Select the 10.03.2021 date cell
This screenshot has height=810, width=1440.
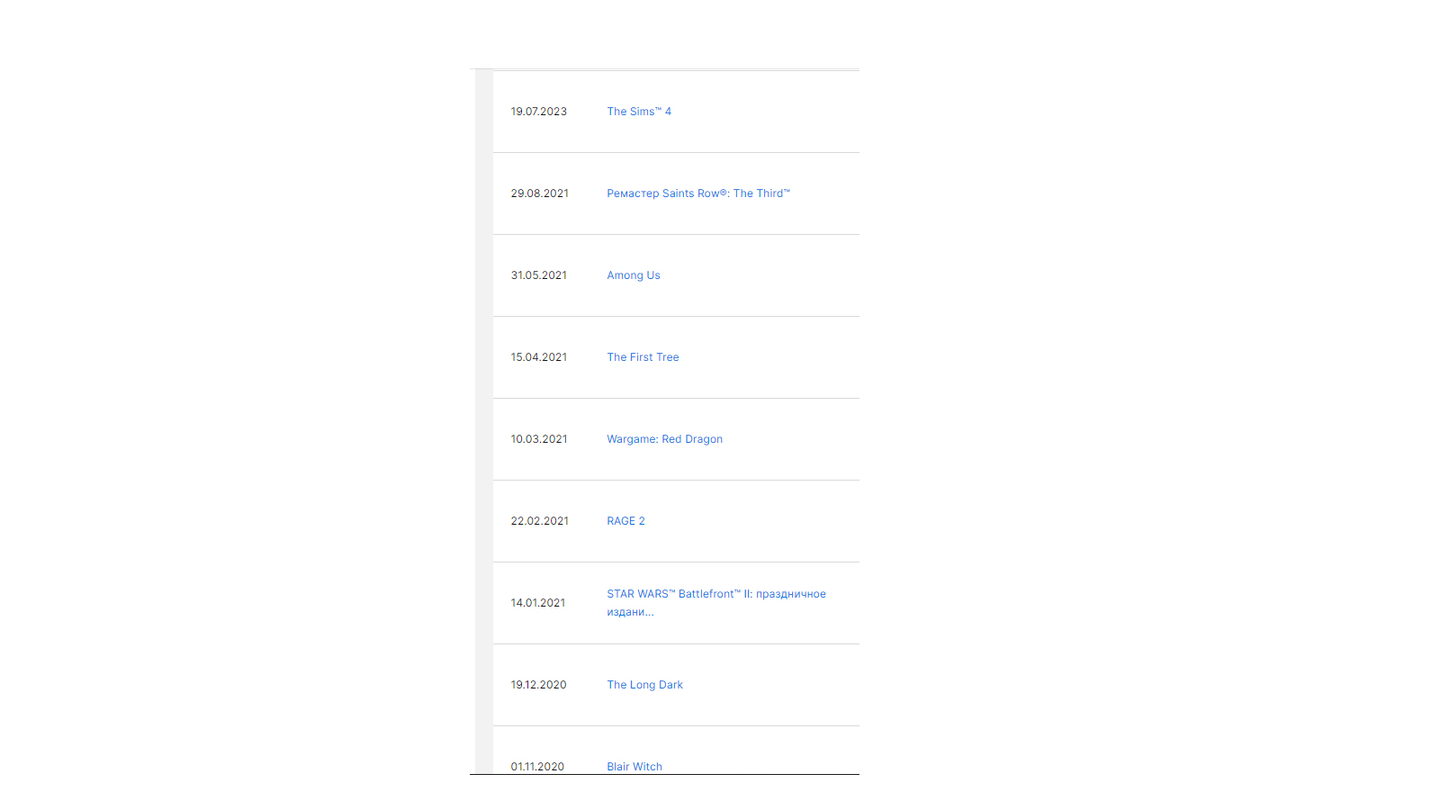539,439
